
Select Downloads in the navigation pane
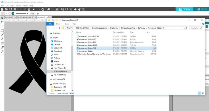click(58, 51)
